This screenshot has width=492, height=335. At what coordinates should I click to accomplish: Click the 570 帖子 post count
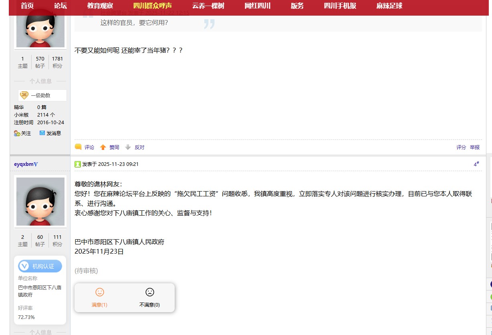(x=40, y=62)
